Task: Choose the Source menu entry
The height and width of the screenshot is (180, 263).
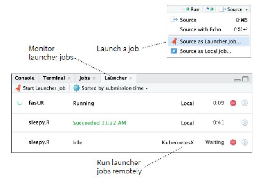Action: [x=209, y=20]
